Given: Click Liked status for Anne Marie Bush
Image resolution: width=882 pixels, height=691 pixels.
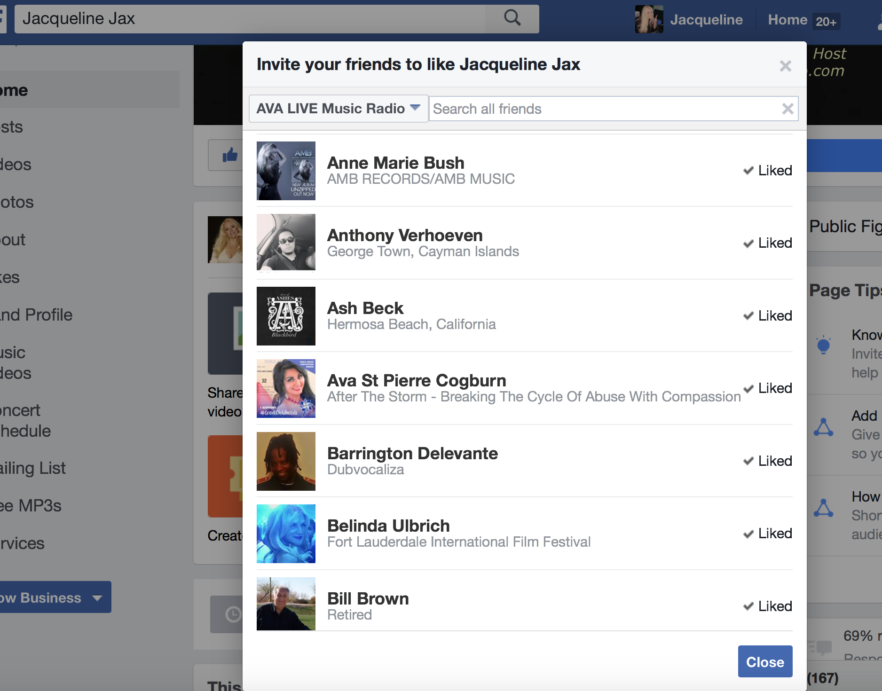Looking at the screenshot, I should (767, 170).
